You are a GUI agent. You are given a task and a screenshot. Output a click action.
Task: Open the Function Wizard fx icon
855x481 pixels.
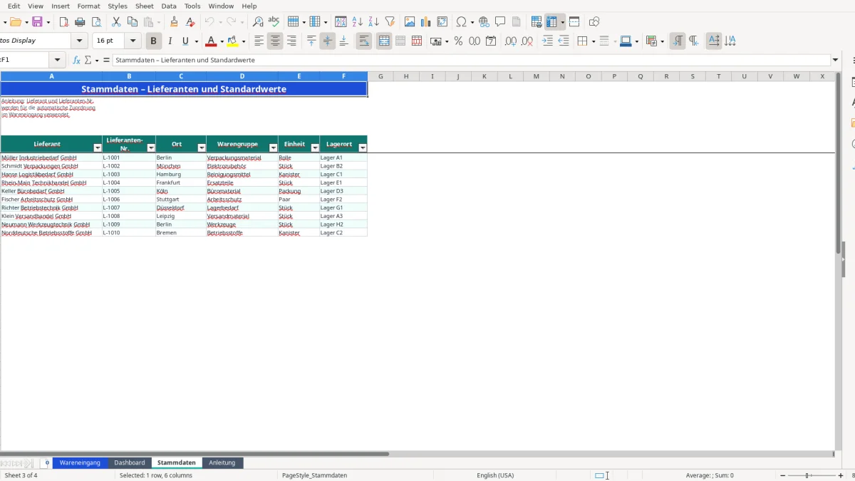[77, 61]
